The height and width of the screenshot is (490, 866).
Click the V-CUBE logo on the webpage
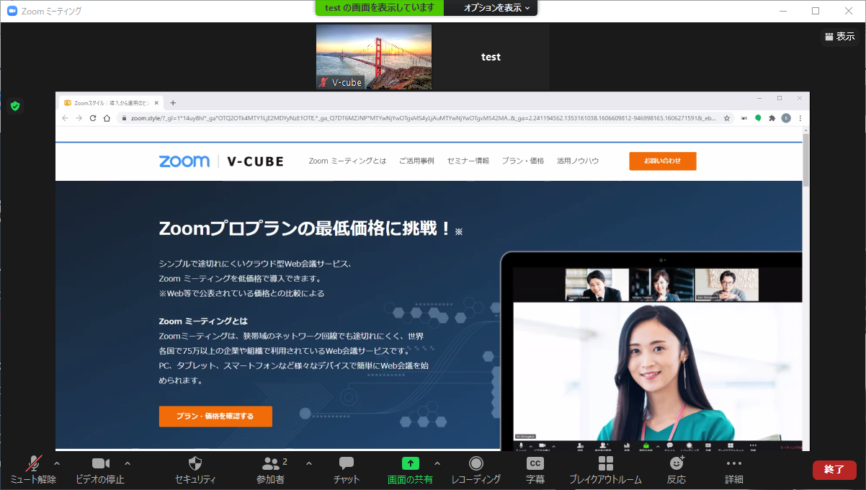pyautogui.click(x=255, y=161)
